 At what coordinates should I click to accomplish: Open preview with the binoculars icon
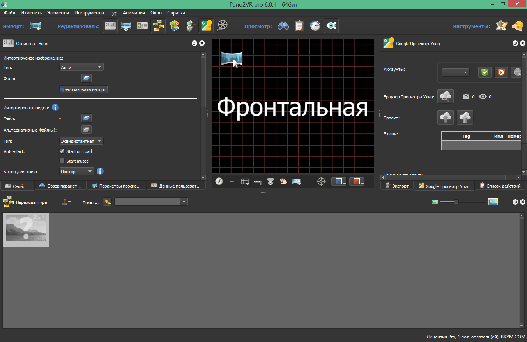coord(283,25)
